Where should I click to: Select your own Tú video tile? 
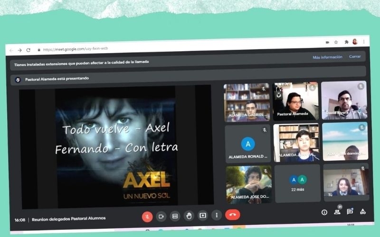[346, 182]
